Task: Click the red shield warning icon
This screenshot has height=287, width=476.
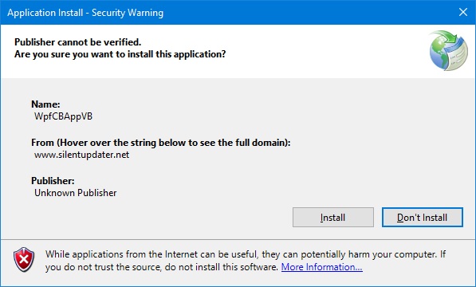Action: tap(24, 260)
